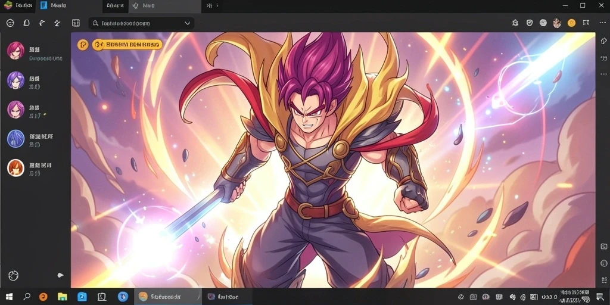Click the sparkle star toolbar icon
The height and width of the screenshot is (305, 610).
(x=58, y=23)
